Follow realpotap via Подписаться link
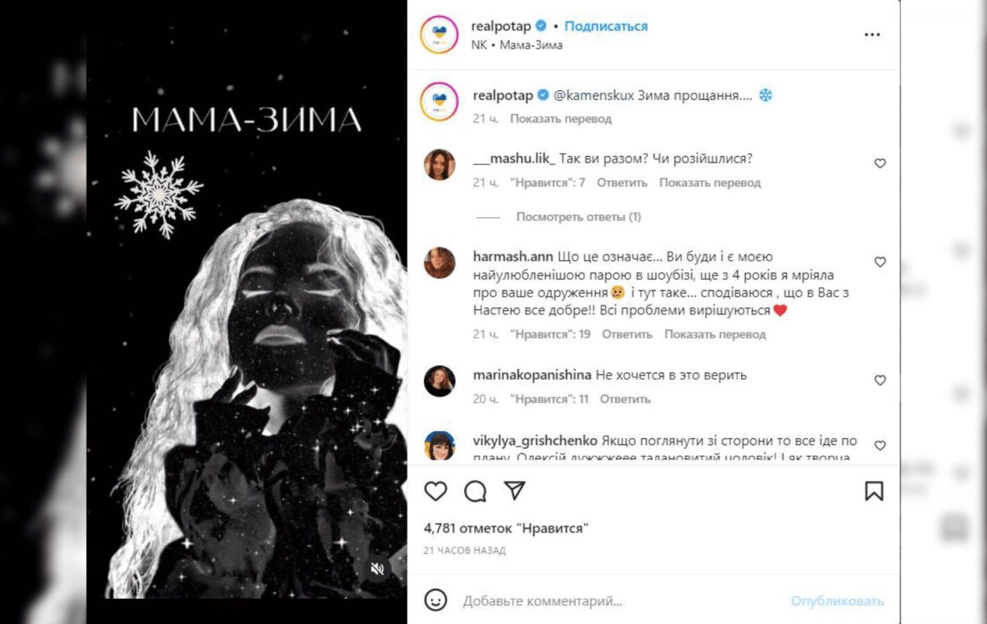This screenshot has height=624, width=987. click(606, 26)
